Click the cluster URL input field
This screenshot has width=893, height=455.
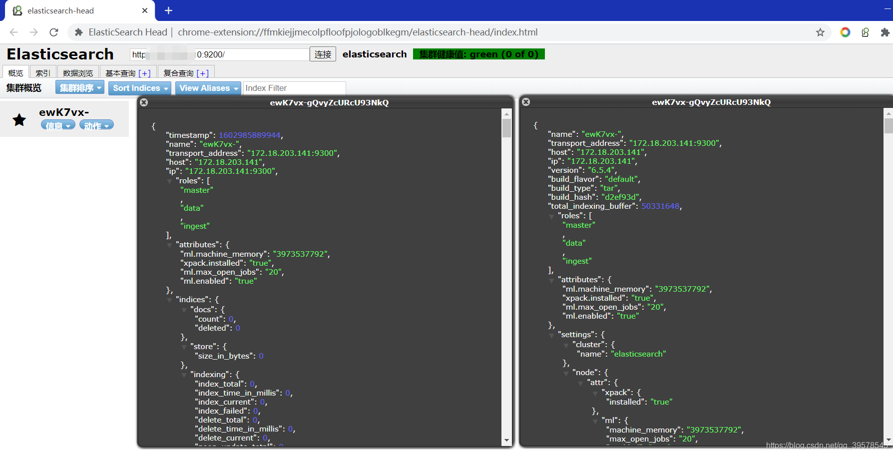(x=220, y=54)
